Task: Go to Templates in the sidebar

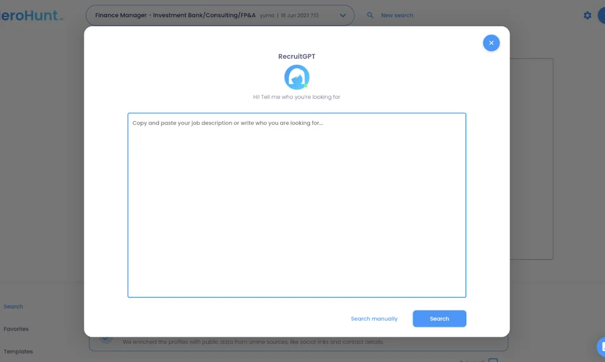Action: pos(18,351)
